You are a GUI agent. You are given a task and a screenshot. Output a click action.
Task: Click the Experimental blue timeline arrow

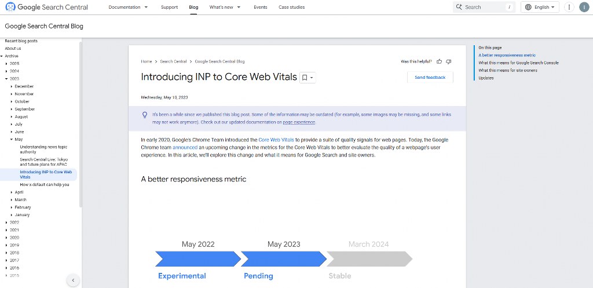(x=198, y=259)
